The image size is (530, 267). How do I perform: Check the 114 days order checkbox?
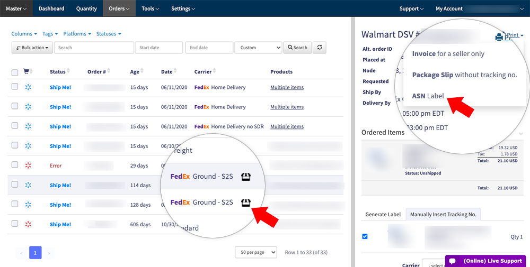pos(14,184)
